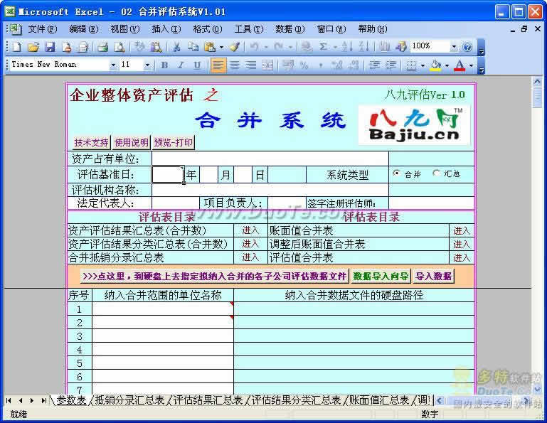Screen dimensions: 547x423
Task: Open Print Preview icon
Action: pyautogui.click(x=120, y=47)
